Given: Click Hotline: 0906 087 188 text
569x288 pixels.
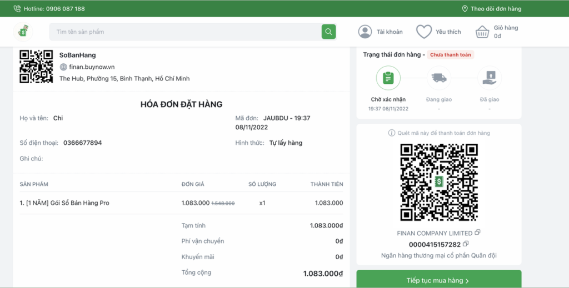Looking at the screenshot, I should pyautogui.click(x=54, y=9).
